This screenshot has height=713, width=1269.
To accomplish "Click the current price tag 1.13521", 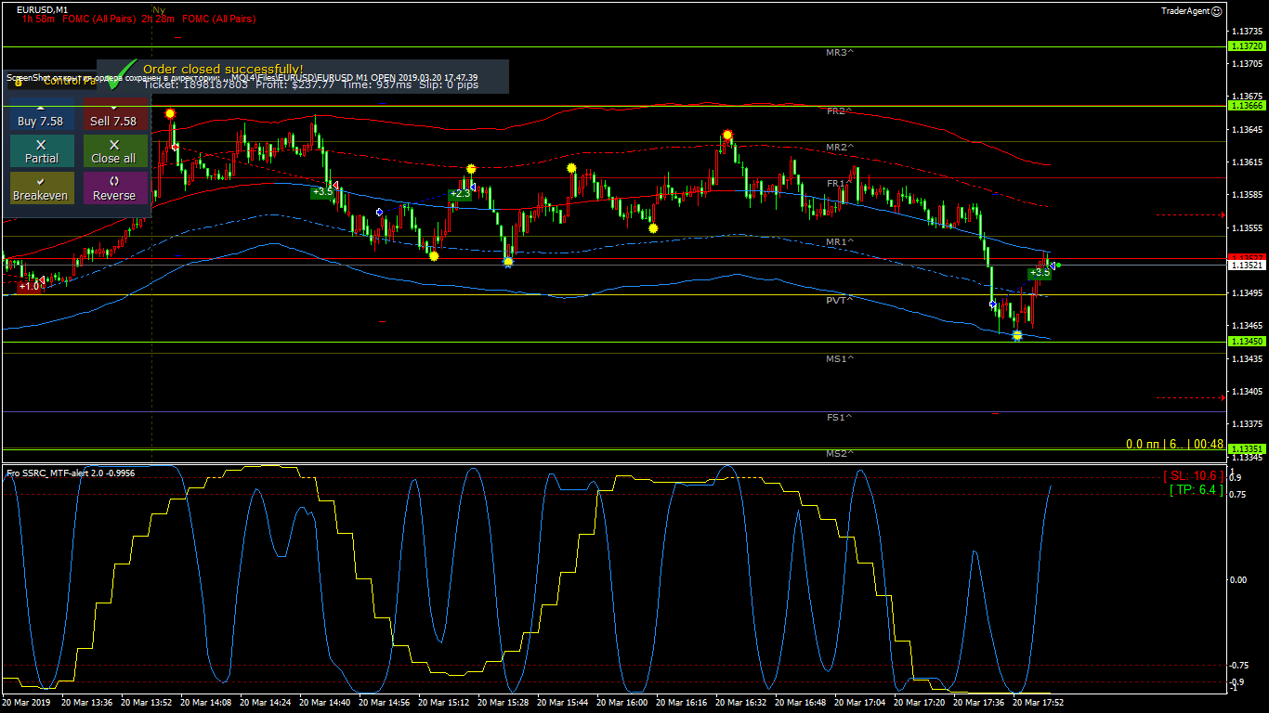I will point(1246,265).
